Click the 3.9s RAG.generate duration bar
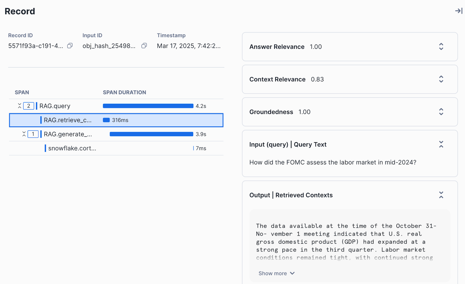This screenshot has width=465, height=284. [x=151, y=134]
